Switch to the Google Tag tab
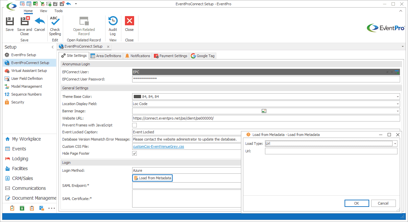The image size is (408, 222). pos(203,56)
